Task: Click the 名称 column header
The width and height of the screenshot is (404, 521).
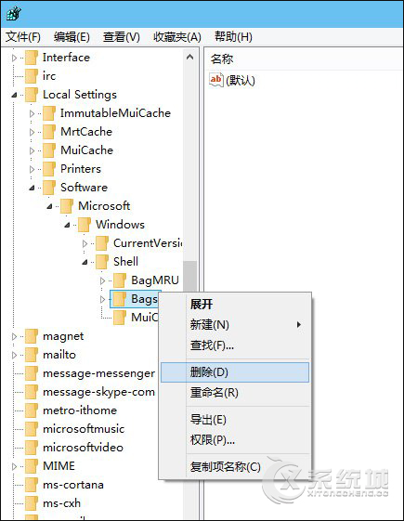Action: point(222,59)
